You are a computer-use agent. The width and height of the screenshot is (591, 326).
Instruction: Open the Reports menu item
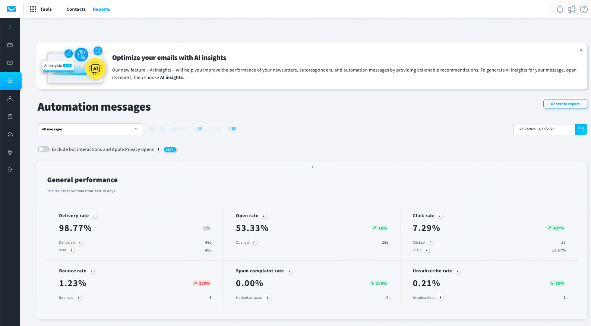pos(101,9)
